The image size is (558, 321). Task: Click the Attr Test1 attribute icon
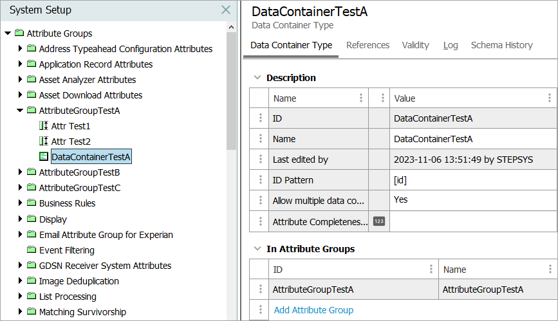[44, 126]
